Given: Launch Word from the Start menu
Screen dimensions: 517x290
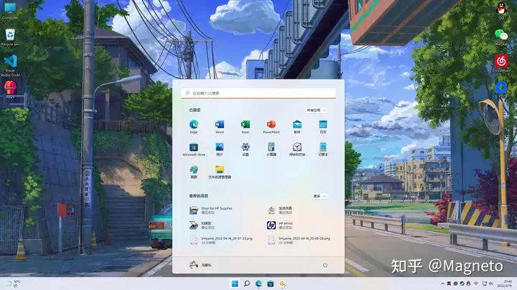Looking at the screenshot, I should click(220, 126).
